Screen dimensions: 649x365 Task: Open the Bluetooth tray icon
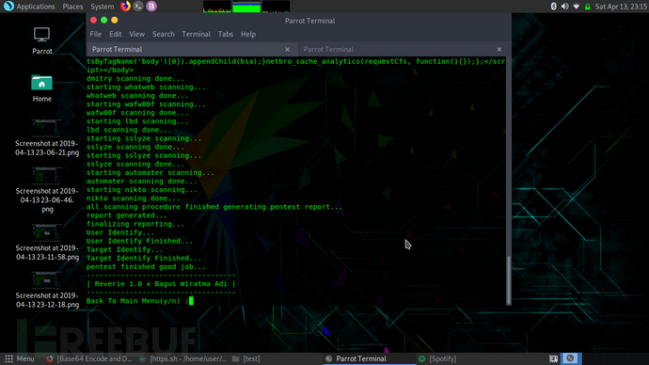(x=553, y=7)
